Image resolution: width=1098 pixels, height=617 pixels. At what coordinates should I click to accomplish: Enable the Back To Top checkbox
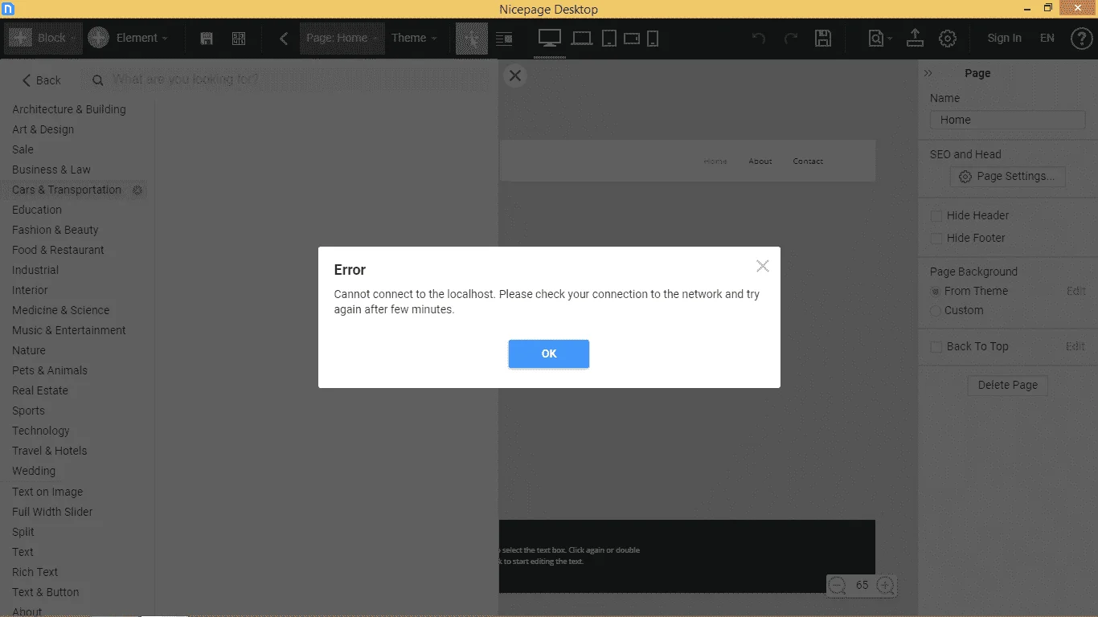pyautogui.click(x=936, y=346)
